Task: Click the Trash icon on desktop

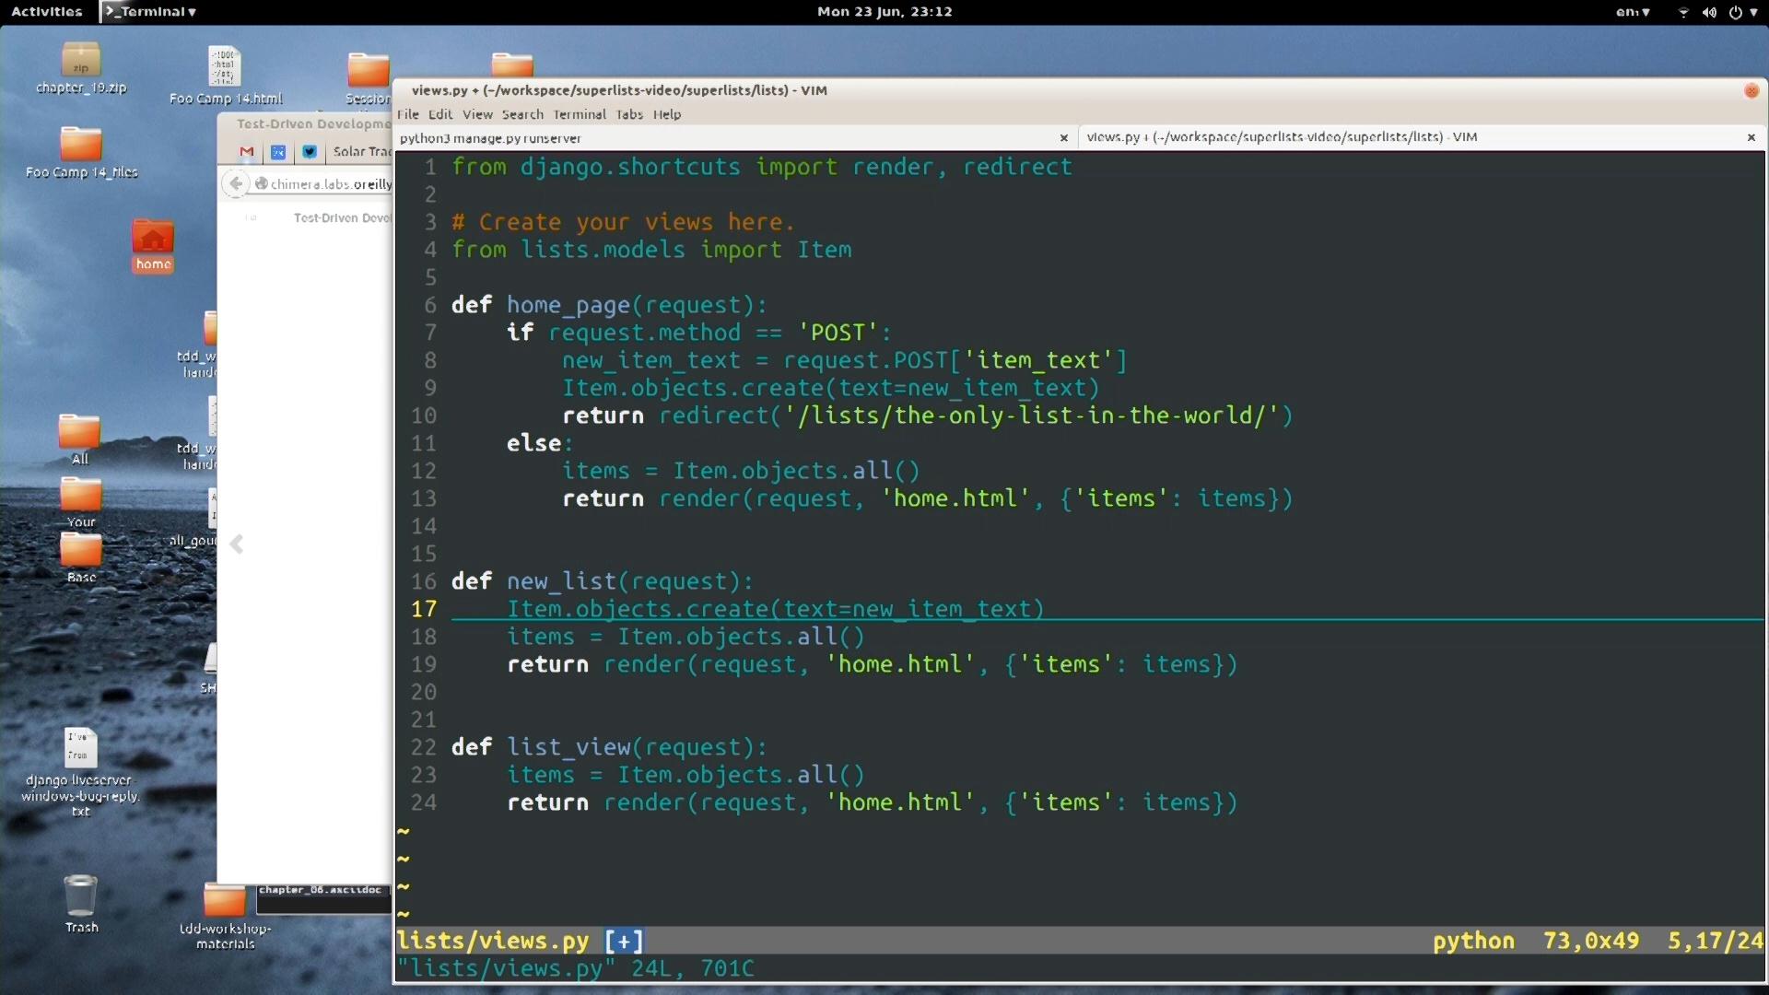Action: (79, 895)
